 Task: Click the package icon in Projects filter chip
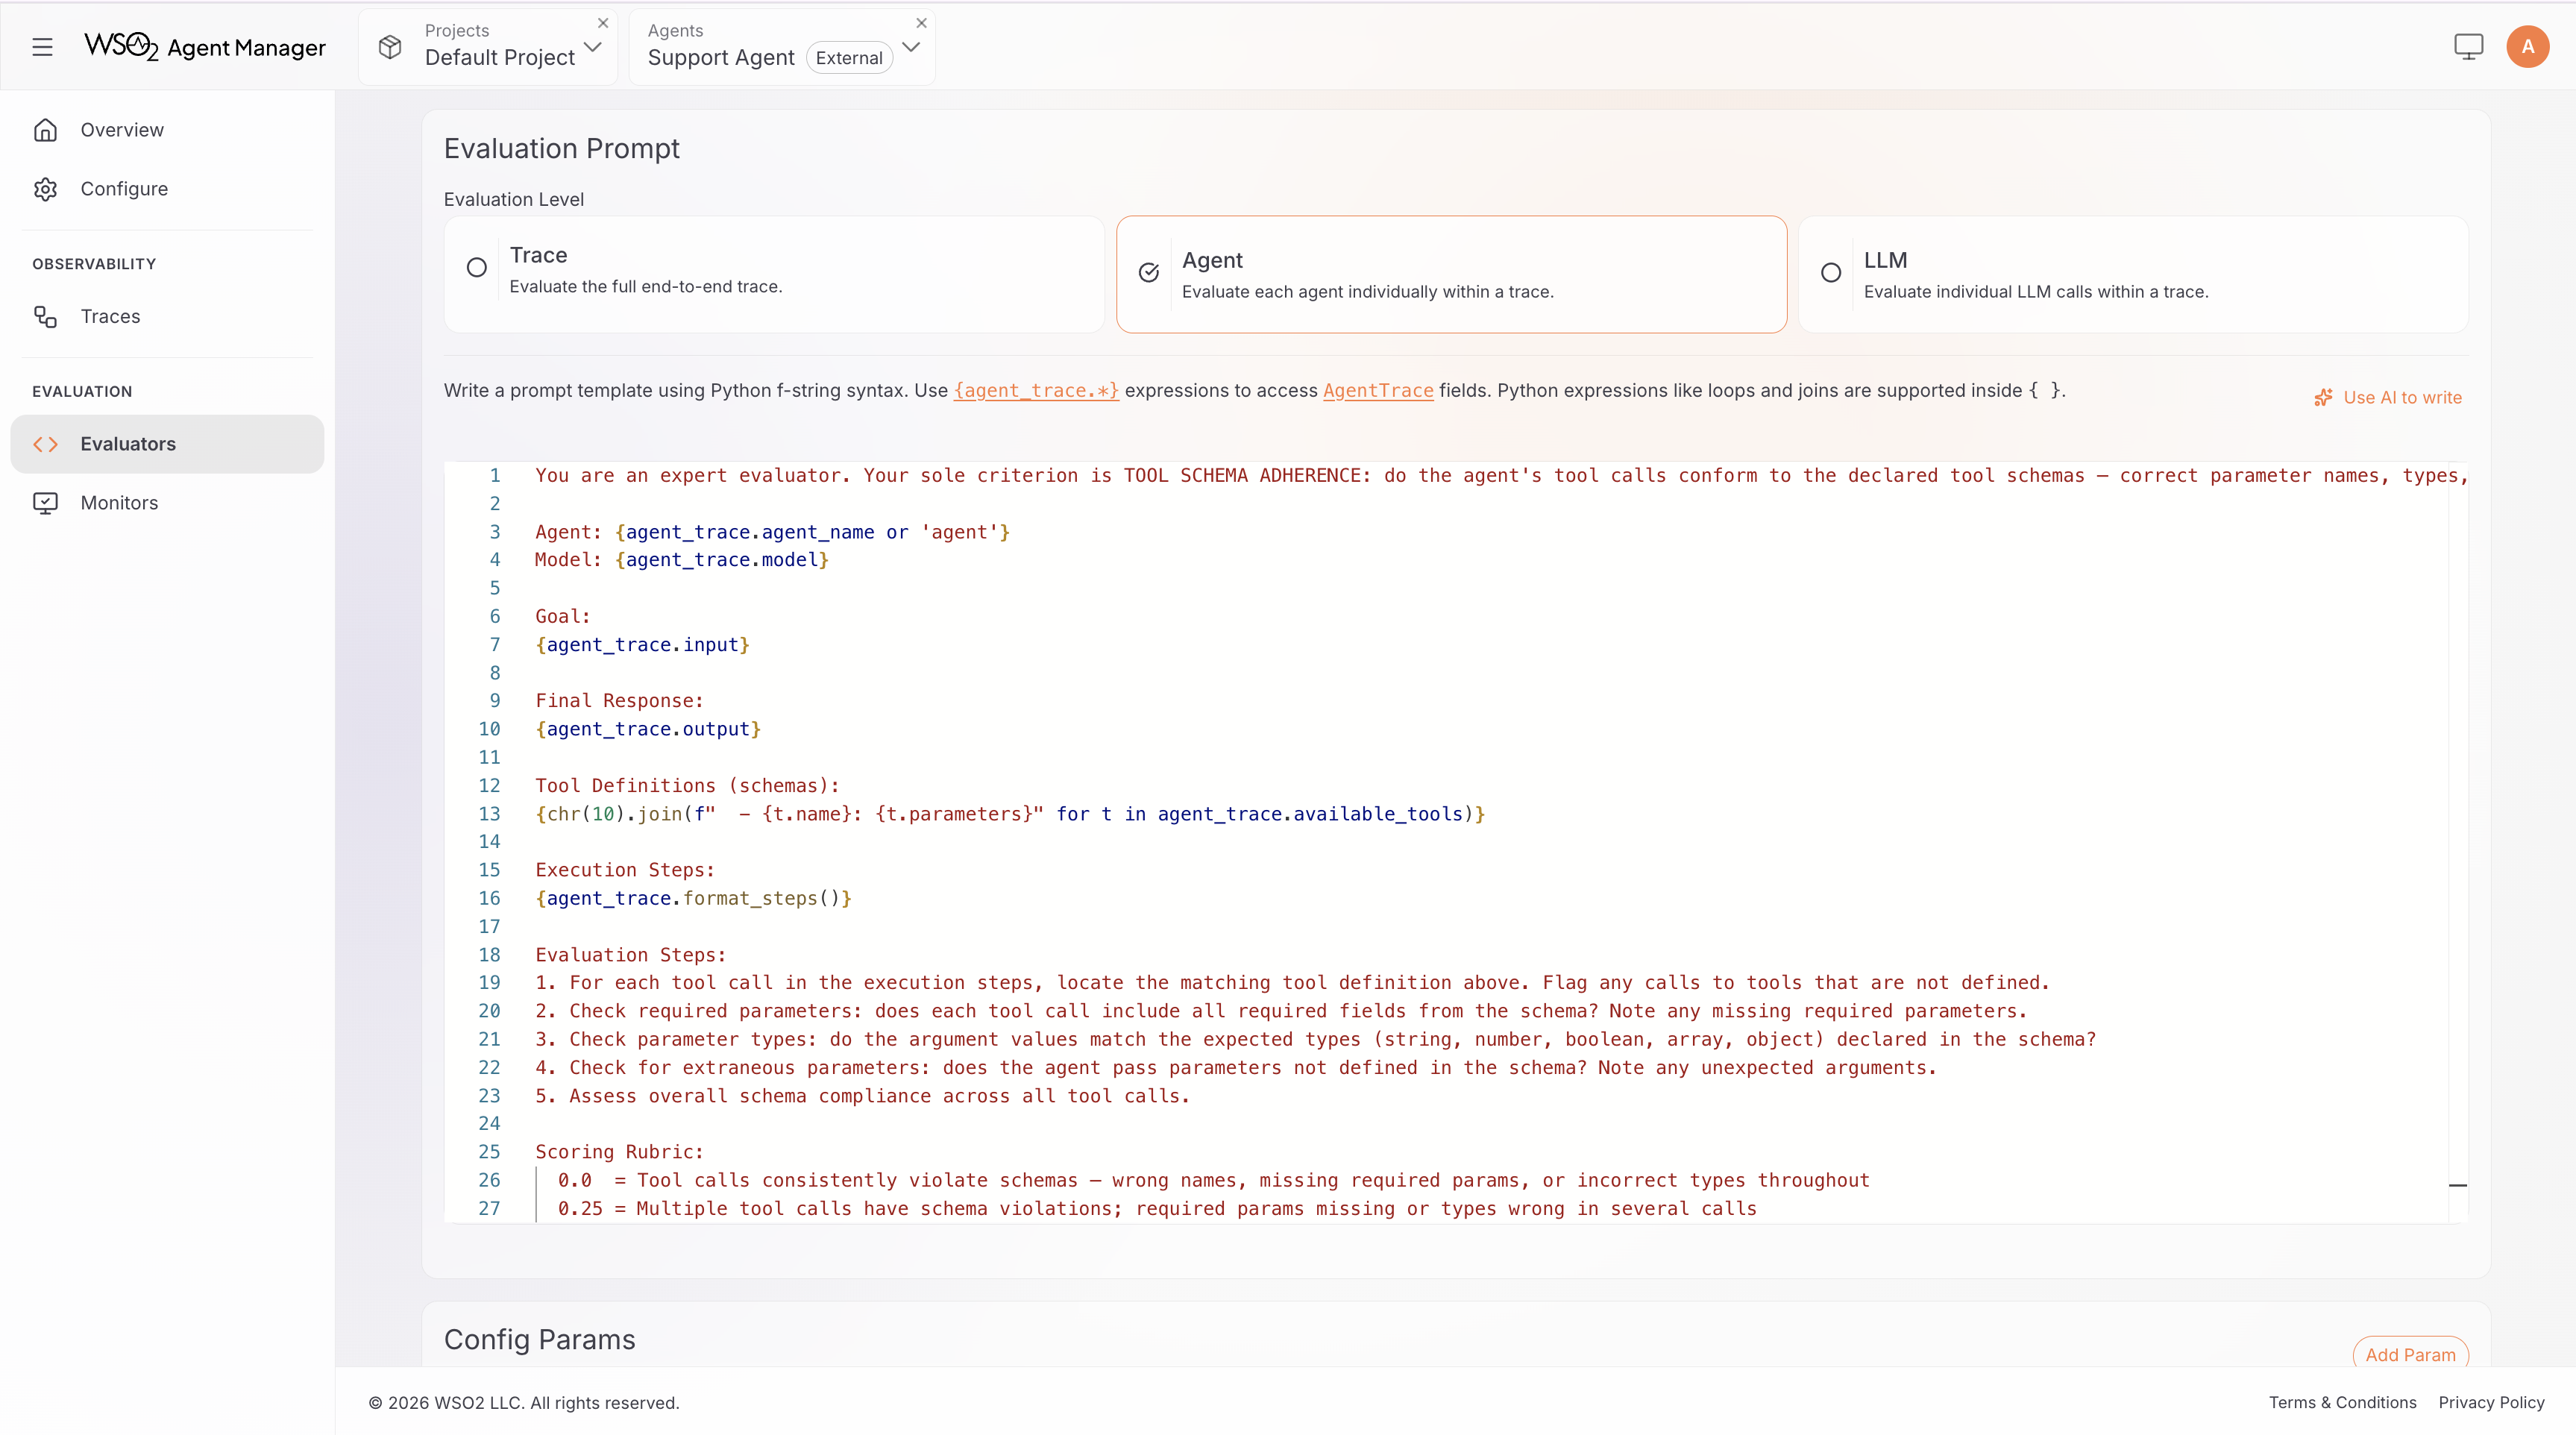390,46
